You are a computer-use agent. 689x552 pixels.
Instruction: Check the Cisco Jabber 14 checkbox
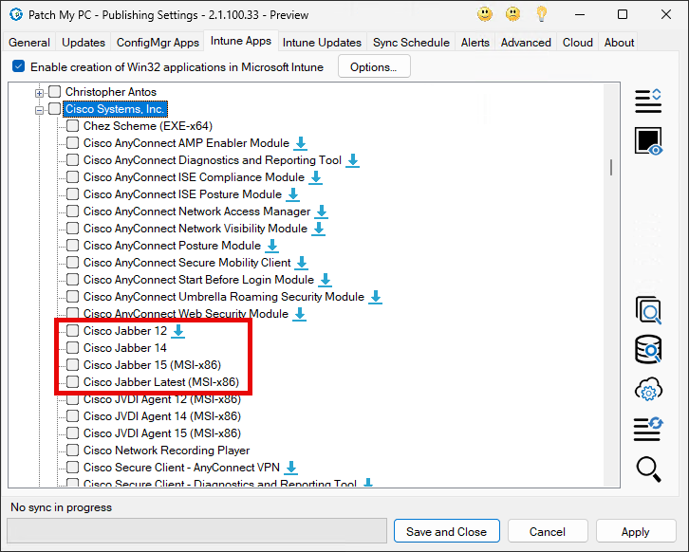coord(73,348)
